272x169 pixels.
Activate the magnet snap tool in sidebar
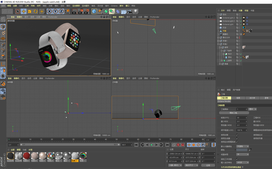click(x=3, y=84)
